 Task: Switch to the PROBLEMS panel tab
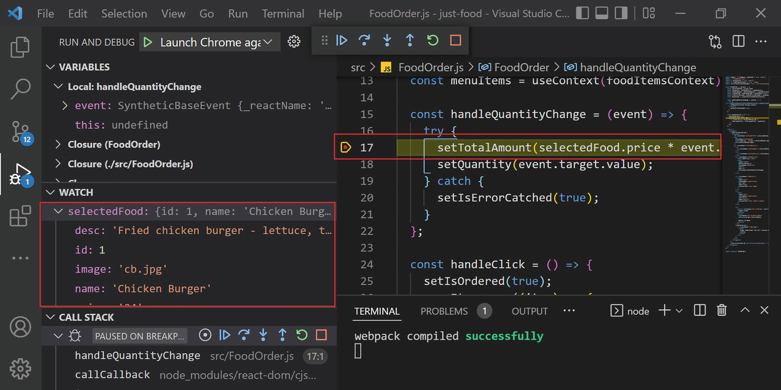coord(444,311)
